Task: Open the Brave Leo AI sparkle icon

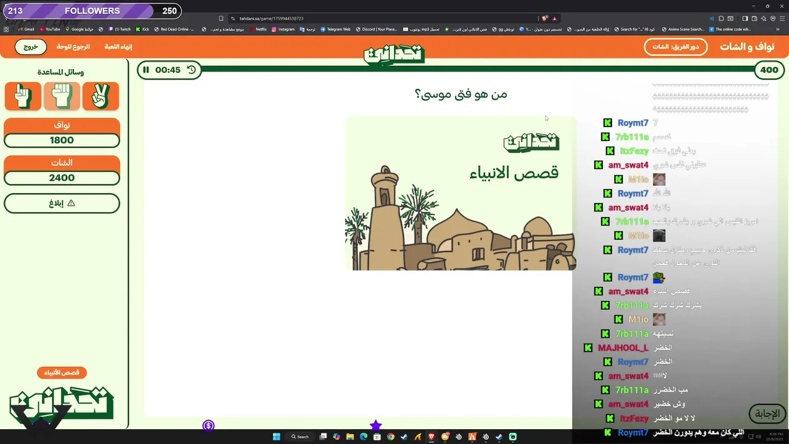Action: click(x=764, y=18)
